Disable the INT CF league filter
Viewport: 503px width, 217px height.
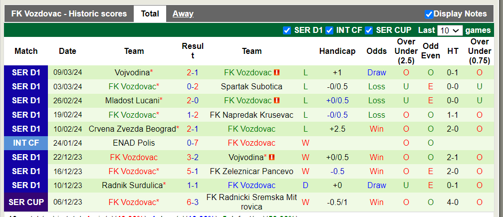click(x=329, y=30)
